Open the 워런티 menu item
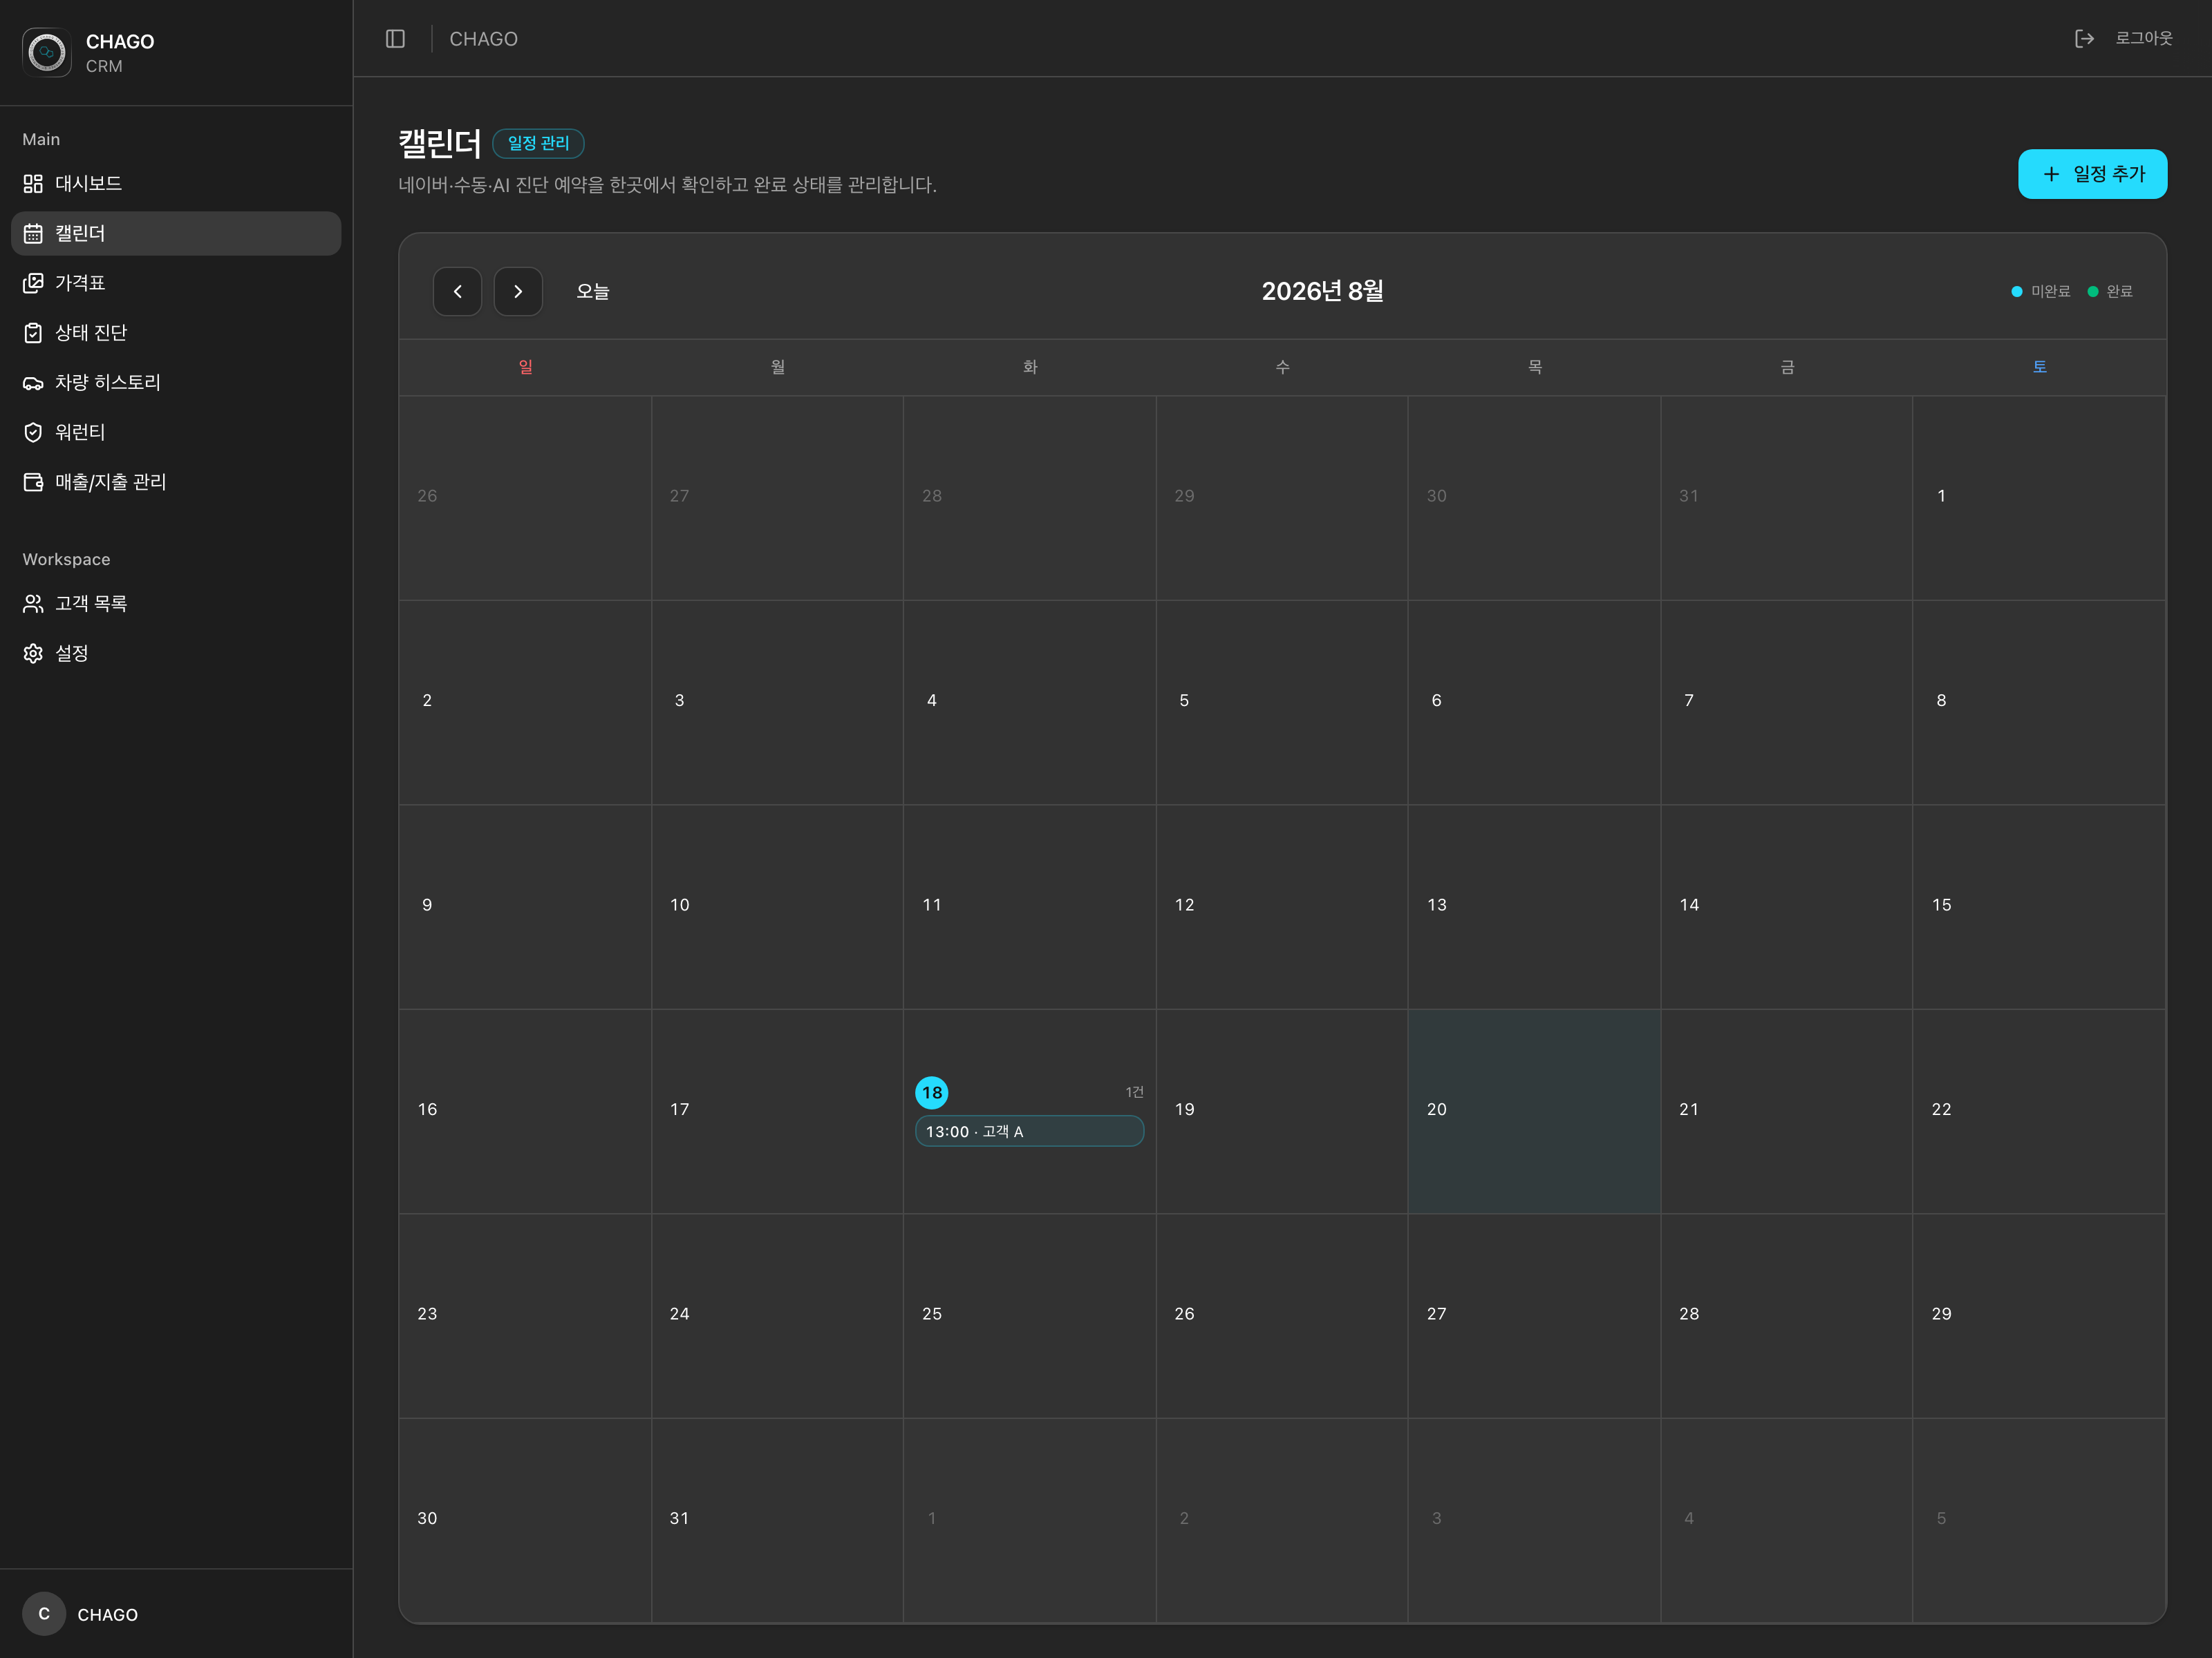2212x1658 pixels. pos(176,432)
